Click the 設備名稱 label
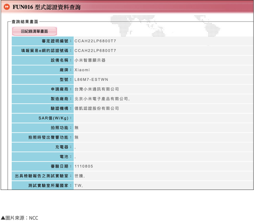254x221 pixels. point(61,60)
